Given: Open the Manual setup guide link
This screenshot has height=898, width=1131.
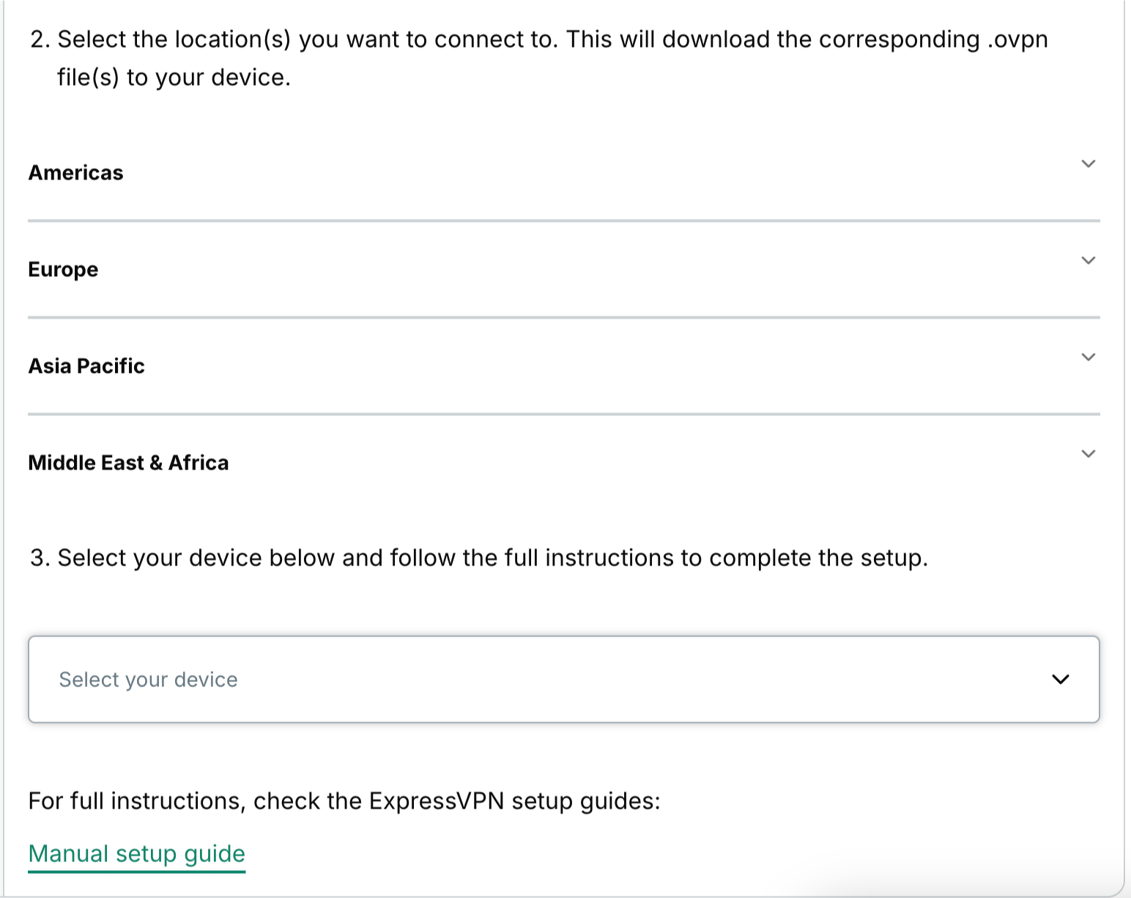Looking at the screenshot, I should click(x=136, y=854).
